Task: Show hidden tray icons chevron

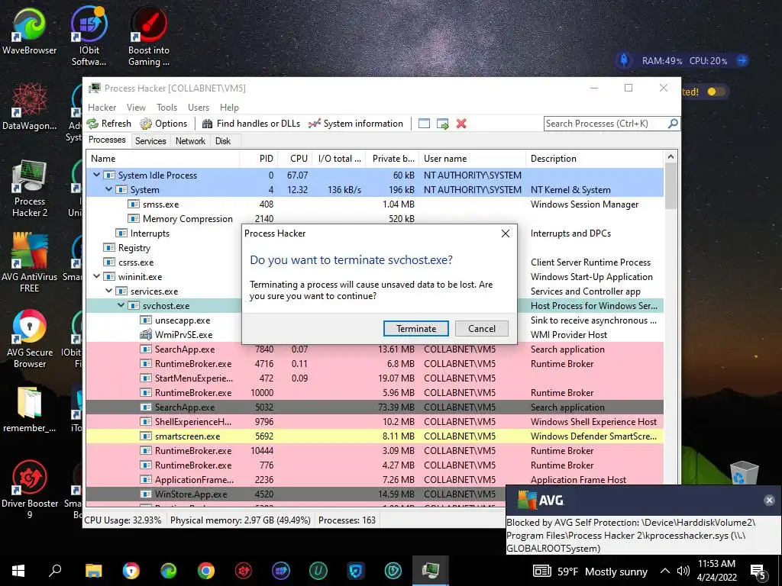Action: tap(664, 571)
